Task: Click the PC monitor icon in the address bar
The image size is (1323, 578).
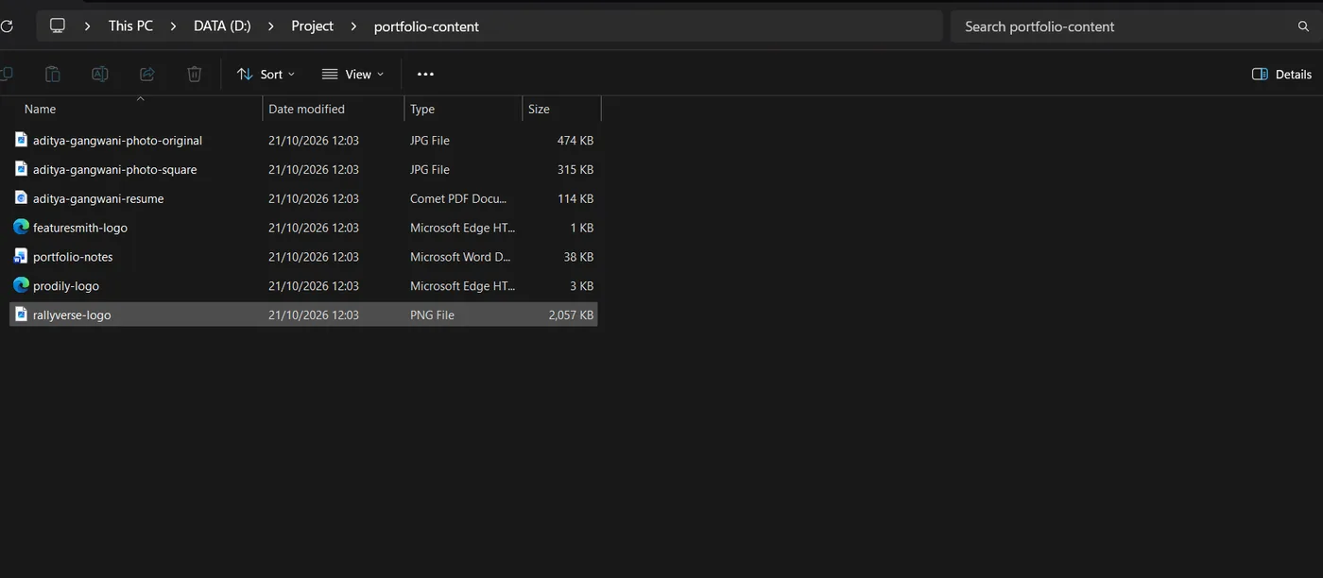Action: pyautogui.click(x=58, y=25)
